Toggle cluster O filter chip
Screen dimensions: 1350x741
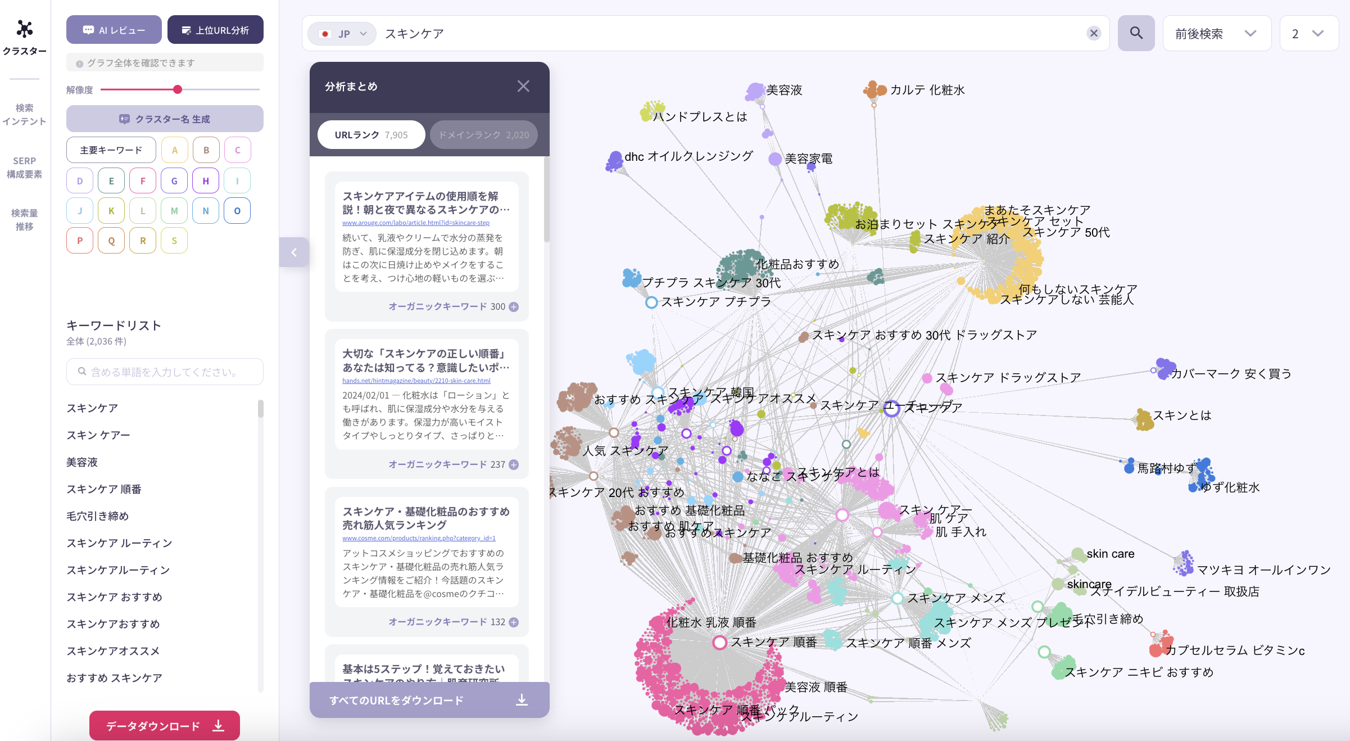point(237,211)
